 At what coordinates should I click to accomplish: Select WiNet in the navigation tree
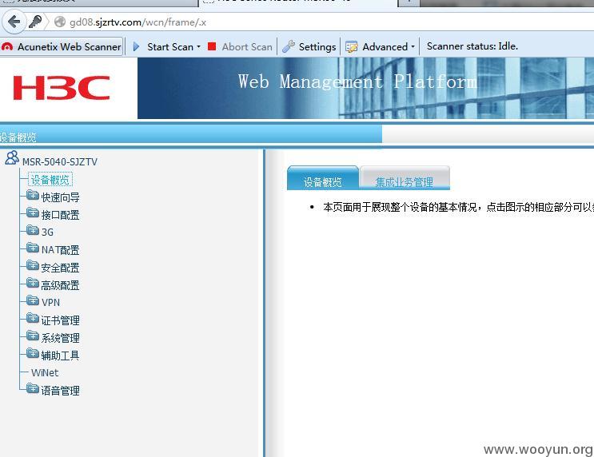[45, 373]
